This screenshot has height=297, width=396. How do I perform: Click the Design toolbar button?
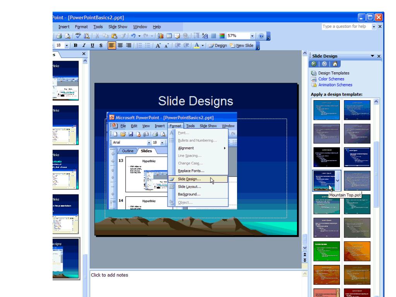tap(218, 46)
